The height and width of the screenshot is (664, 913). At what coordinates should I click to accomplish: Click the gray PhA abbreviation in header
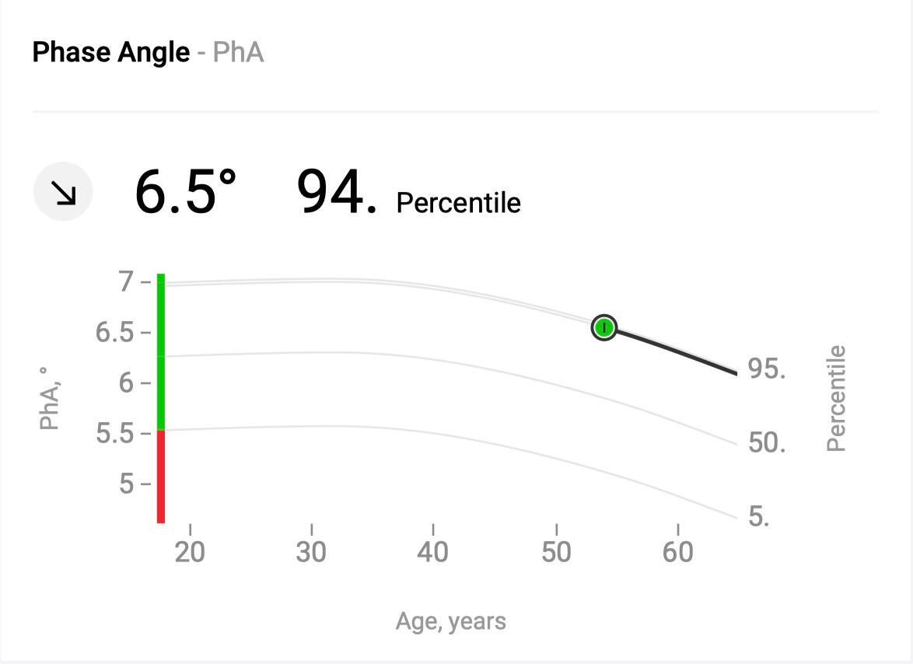(238, 53)
